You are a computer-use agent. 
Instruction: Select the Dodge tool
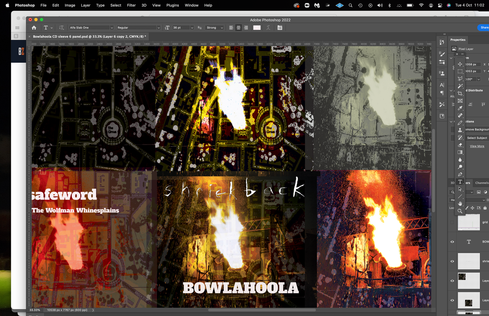(x=460, y=167)
